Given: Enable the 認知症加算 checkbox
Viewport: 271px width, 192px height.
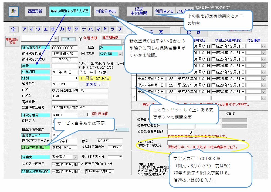Looking at the screenshot, I should (x=89, y=114).
